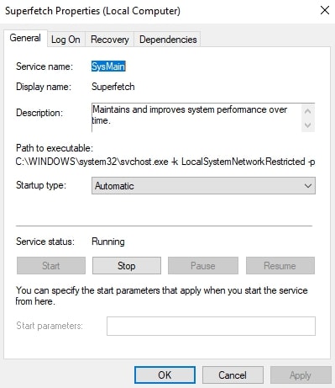Stop the Superfetch service
The width and height of the screenshot is (335, 388).
tap(127, 266)
